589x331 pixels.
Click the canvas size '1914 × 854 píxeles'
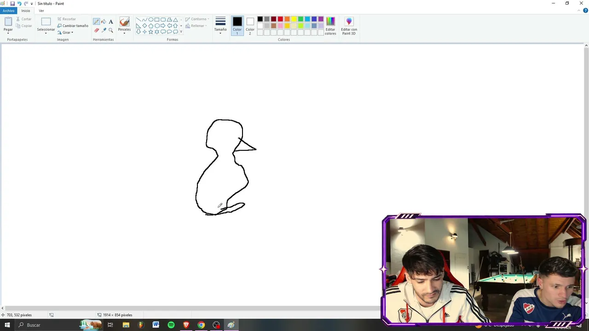click(x=117, y=315)
